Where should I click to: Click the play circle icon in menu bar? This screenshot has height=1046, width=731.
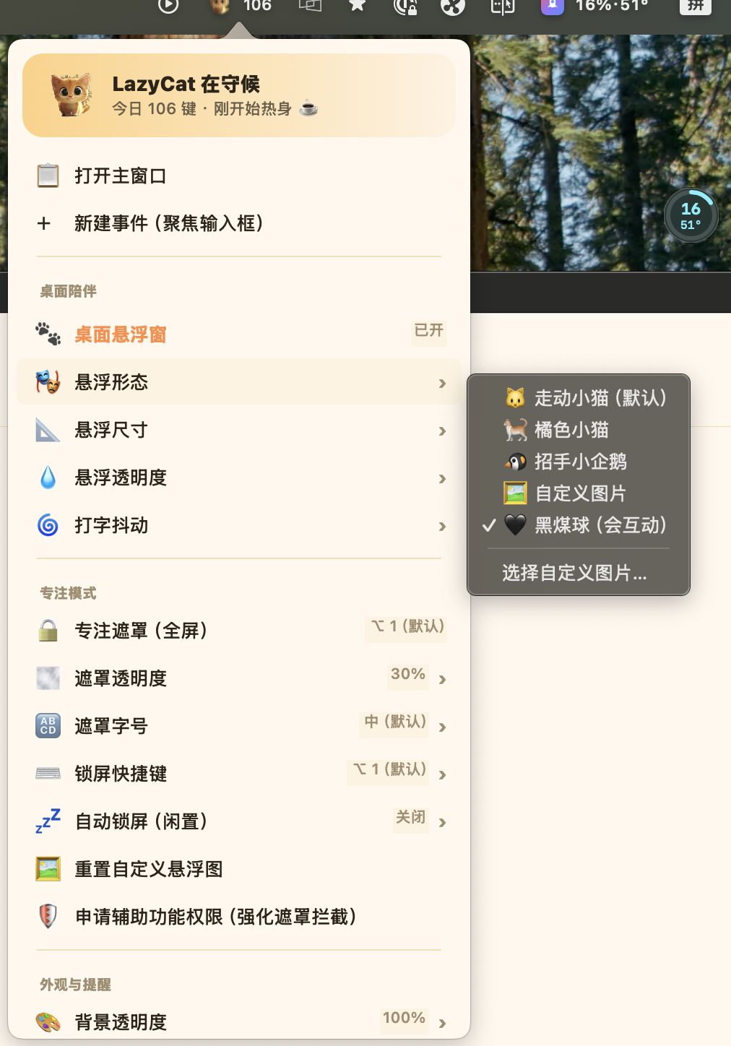[x=168, y=6]
